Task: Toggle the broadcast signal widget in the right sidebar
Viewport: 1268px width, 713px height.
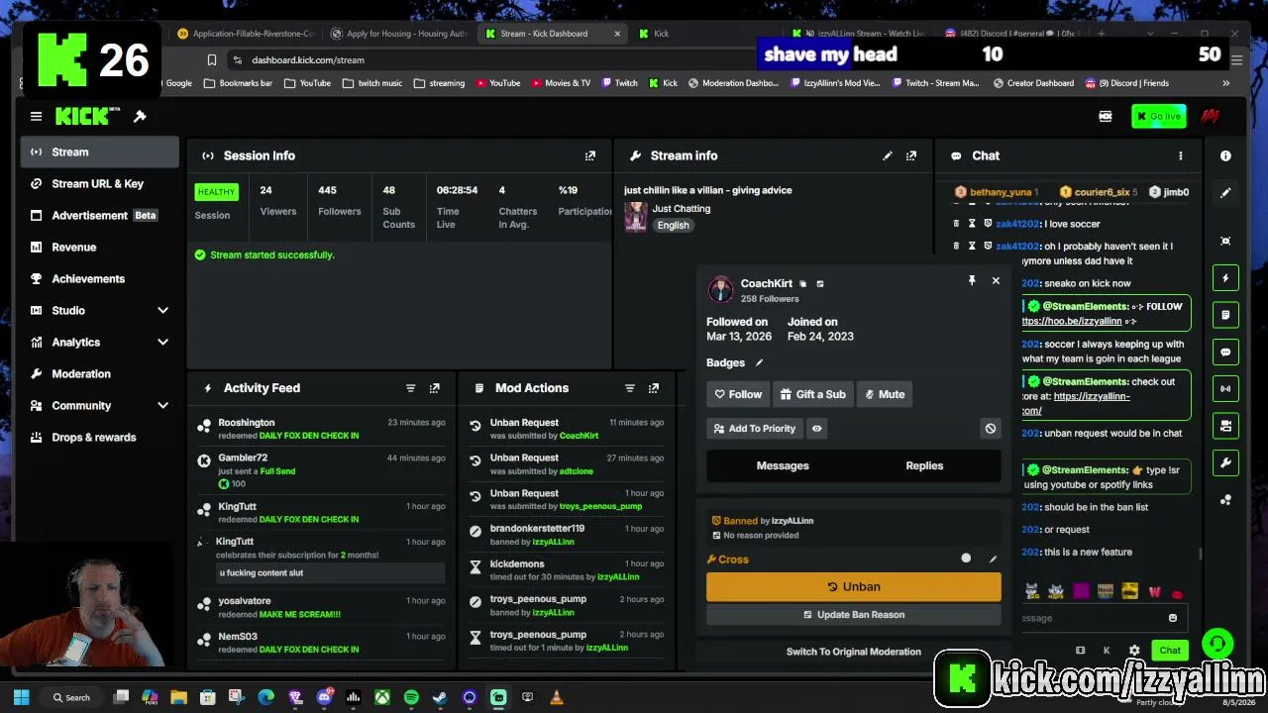Action: click(x=1225, y=389)
